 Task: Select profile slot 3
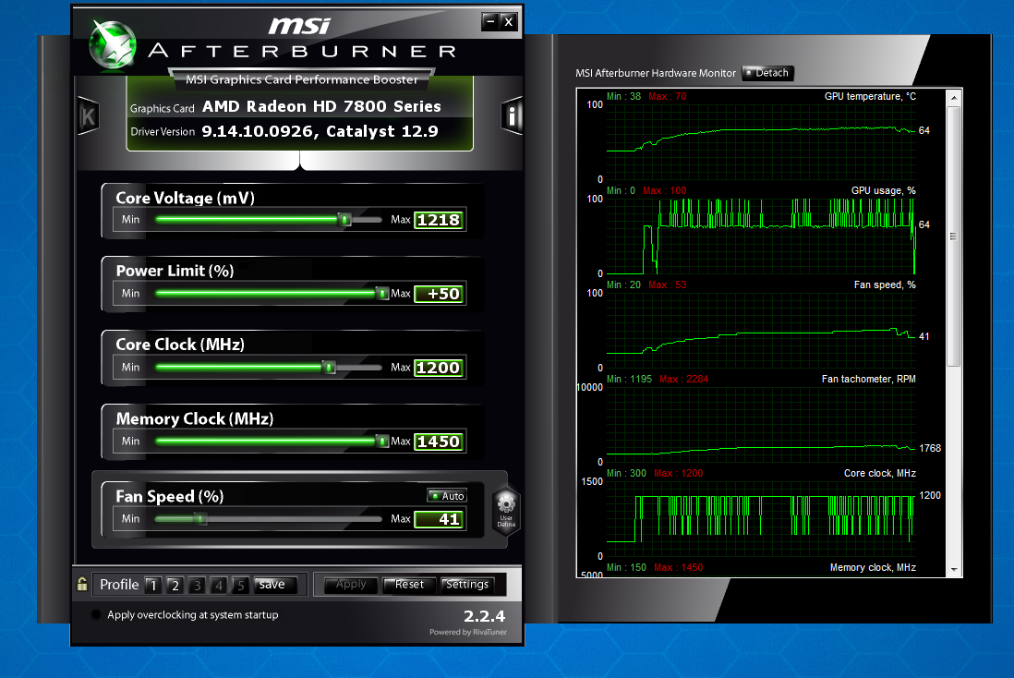pos(197,585)
